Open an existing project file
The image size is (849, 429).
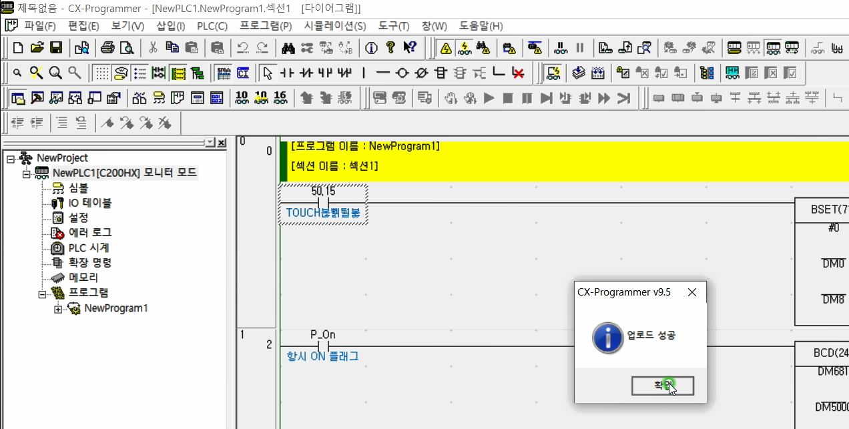click(x=37, y=47)
